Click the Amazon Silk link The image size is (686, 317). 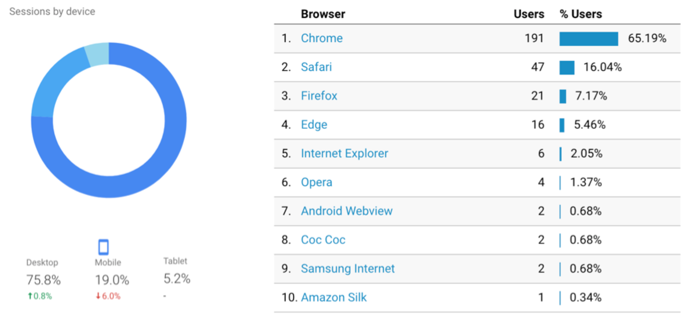pos(334,297)
